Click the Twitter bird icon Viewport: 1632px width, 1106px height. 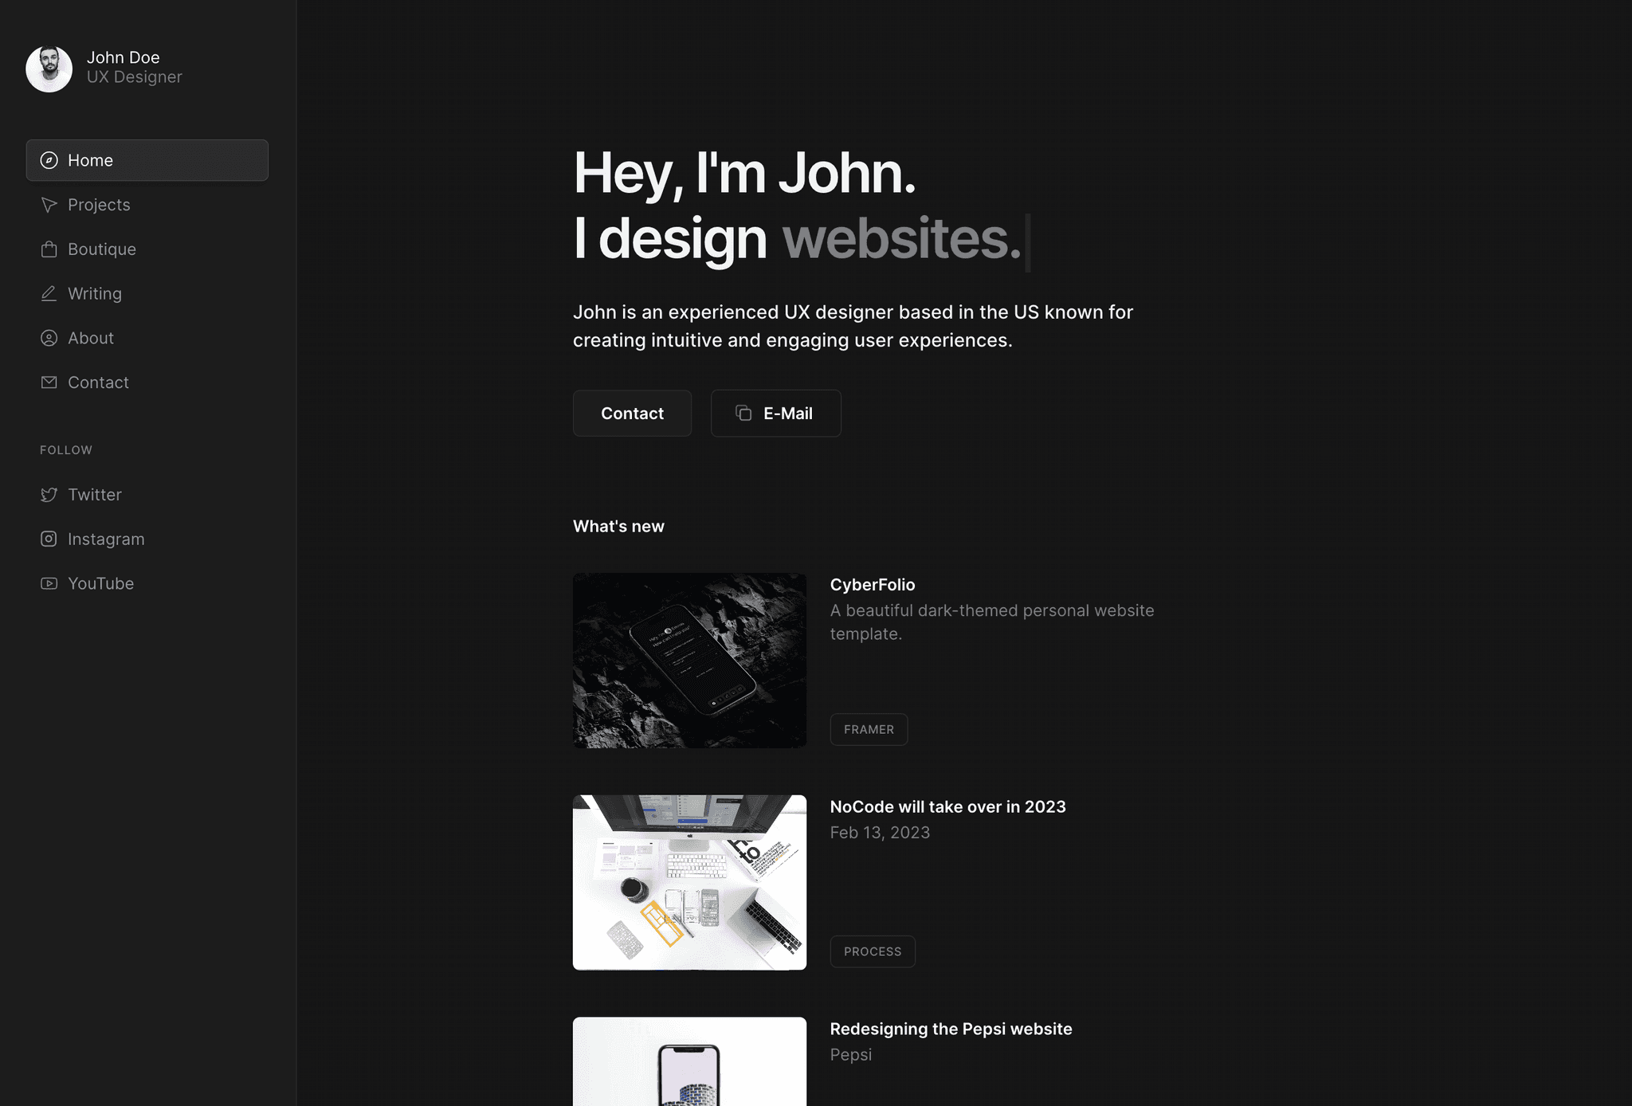pos(47,494)
